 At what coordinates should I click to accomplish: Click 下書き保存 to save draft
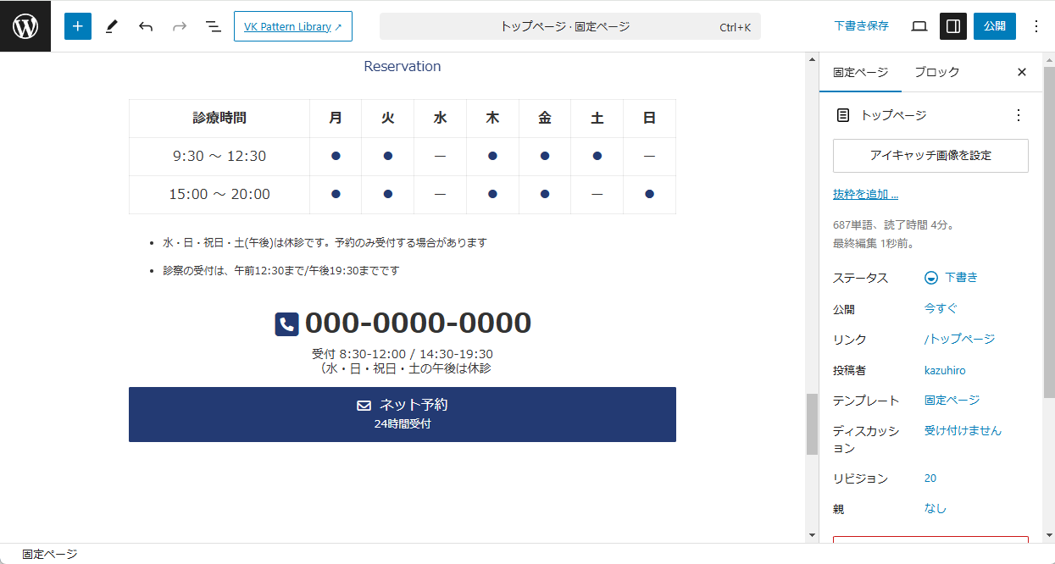[861, 26]
